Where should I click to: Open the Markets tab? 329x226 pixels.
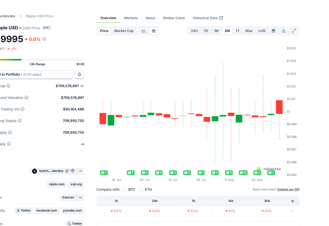click(131, 18)
